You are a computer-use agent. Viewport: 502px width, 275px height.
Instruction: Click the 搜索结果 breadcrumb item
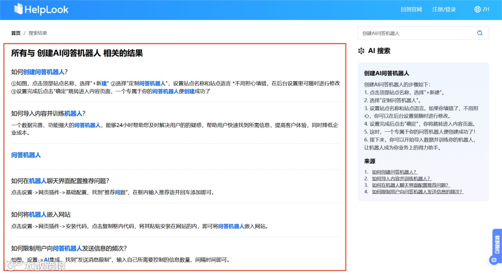click(38, 33)
